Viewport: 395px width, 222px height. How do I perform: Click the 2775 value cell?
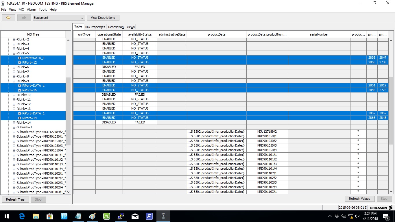click(x=383, y=90)
